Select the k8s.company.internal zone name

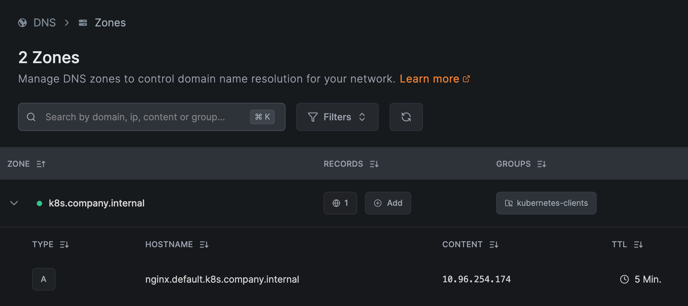(97, 203)
